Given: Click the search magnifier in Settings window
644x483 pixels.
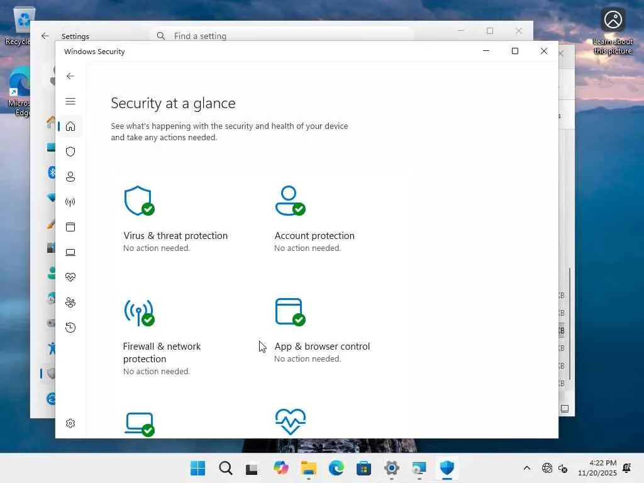Looking at the screenshot, I should (x=160, y=36).
